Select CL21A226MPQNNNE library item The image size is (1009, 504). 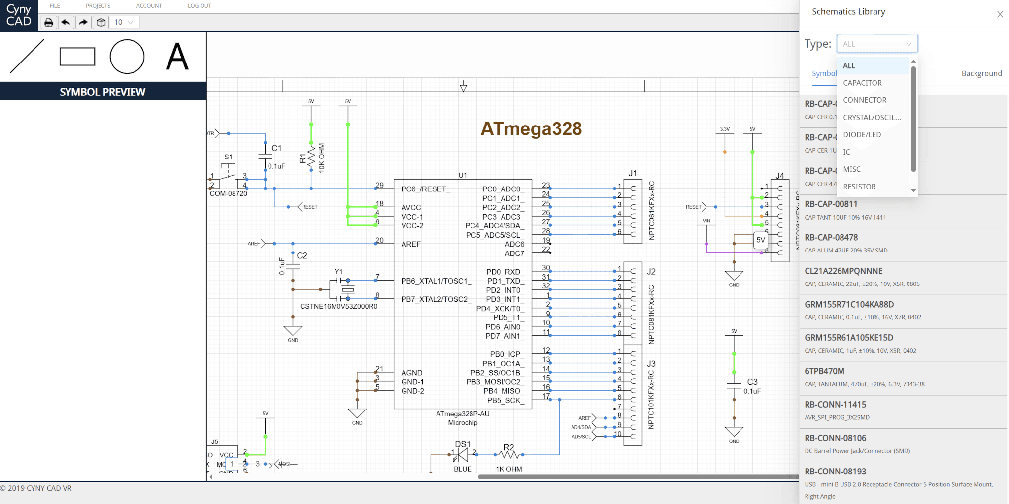coord(904,278)
